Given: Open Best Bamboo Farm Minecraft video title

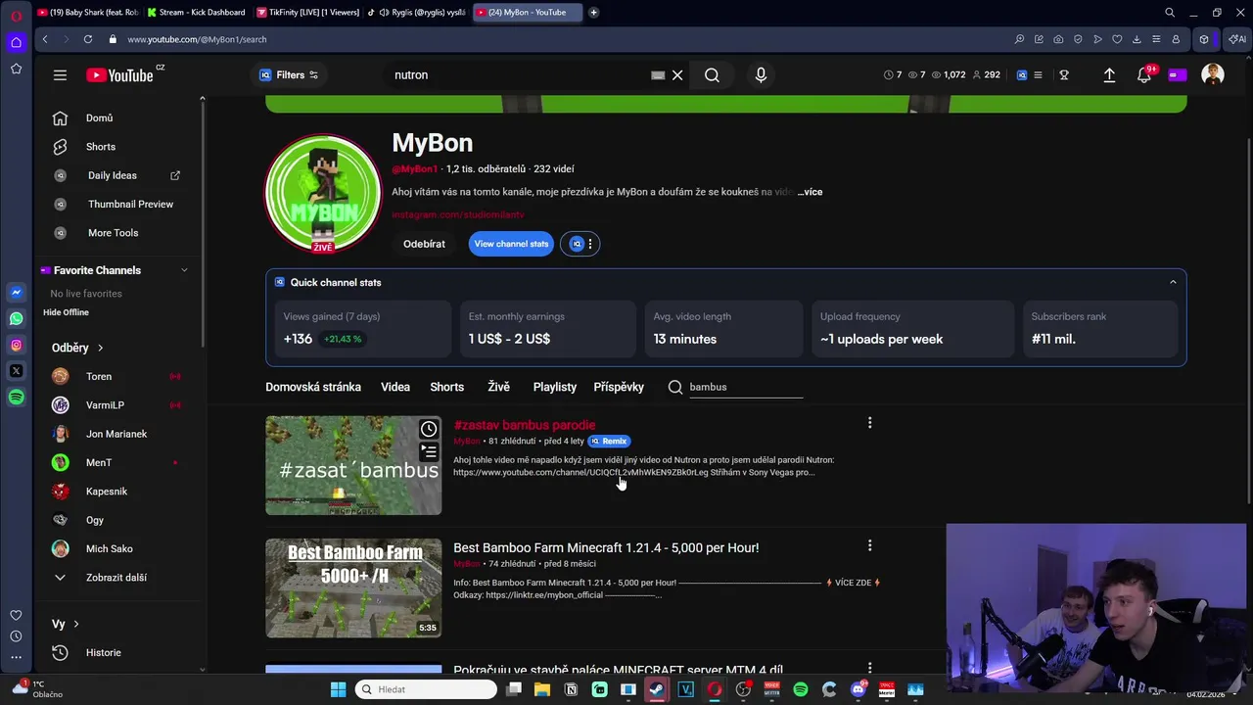Looking at the screenshot, I should pyautogui.click(x=606, y=547).
